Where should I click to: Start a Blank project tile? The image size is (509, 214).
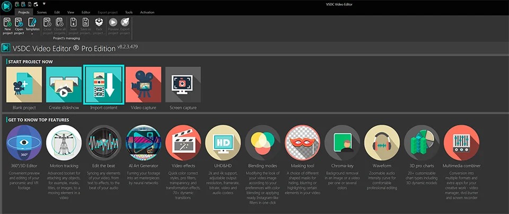[x=24, y=85]
